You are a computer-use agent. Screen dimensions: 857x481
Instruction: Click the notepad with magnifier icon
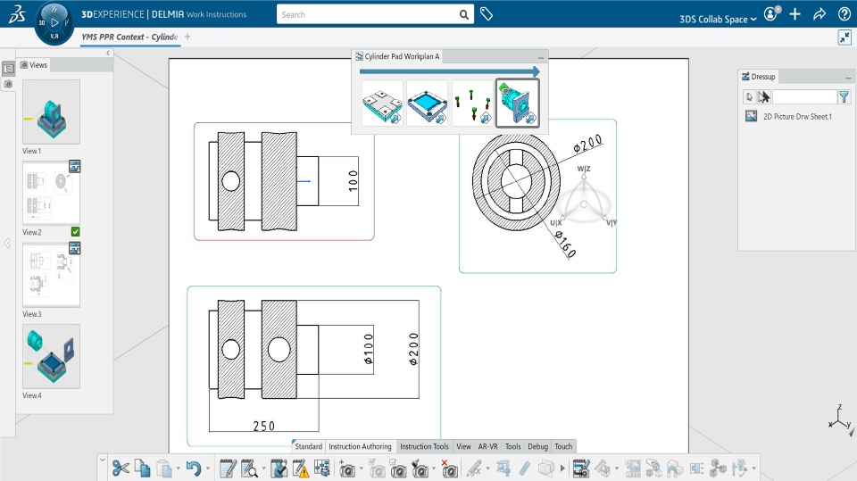point(249,469)
